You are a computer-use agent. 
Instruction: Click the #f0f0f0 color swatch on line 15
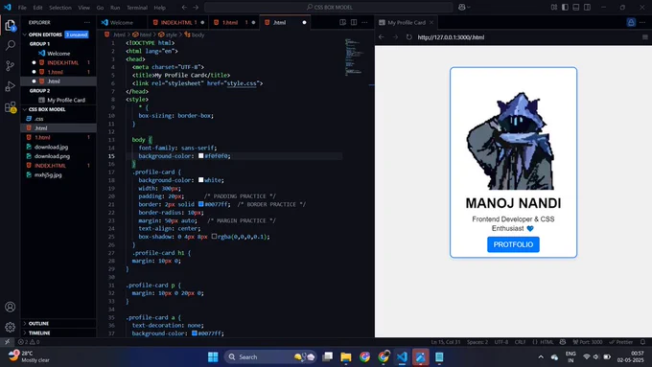pos(200,156)
